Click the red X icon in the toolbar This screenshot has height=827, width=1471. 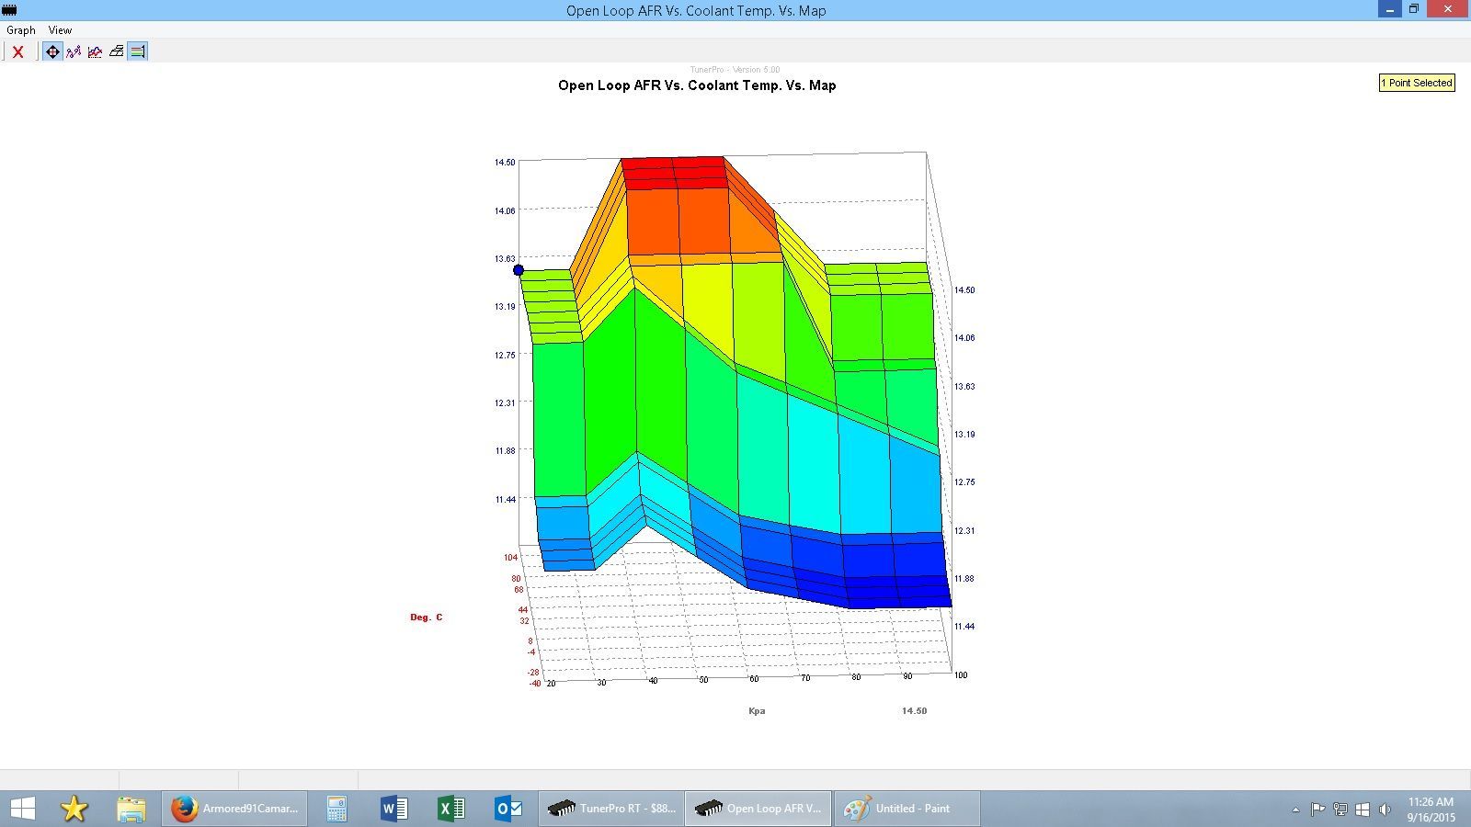tap(17, 51)
